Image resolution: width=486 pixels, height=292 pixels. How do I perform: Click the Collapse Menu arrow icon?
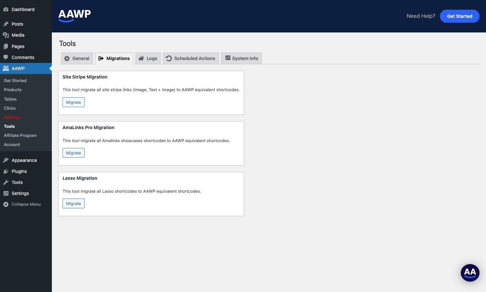tap(6, 204)
